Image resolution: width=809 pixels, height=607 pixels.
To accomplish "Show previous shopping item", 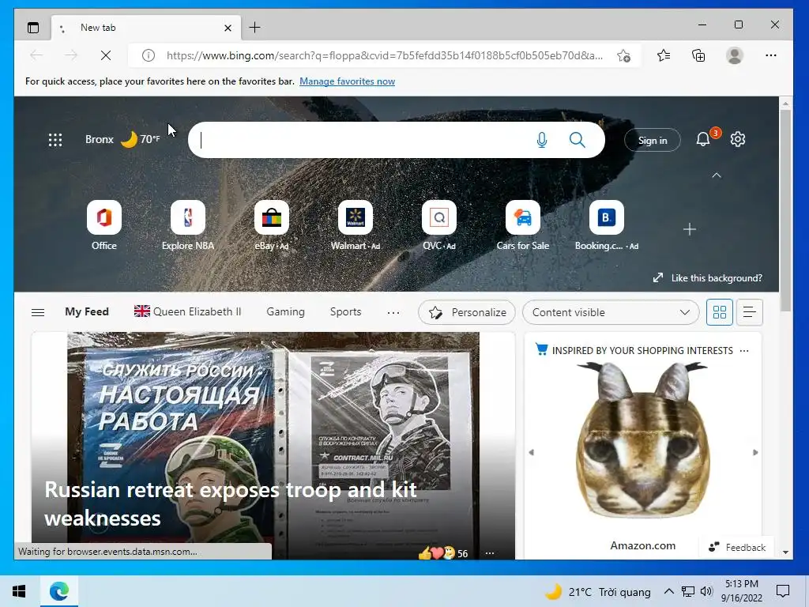I will click(532, 452).
